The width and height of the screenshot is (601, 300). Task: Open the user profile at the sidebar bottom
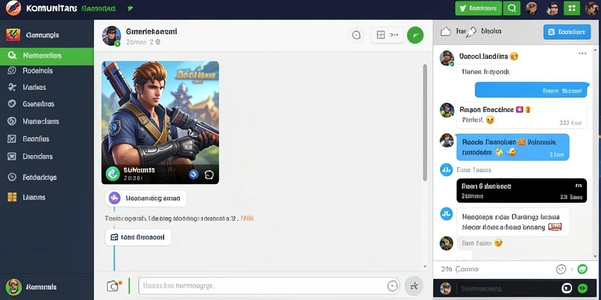tap(47, 287)
